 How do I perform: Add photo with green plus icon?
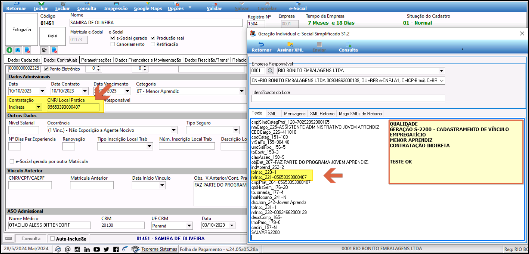point(9,50)
